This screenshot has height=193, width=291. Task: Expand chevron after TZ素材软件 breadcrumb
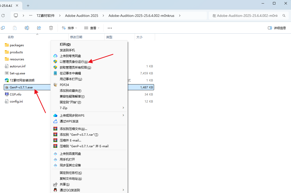pyautogui.click(x=60, y=16)
